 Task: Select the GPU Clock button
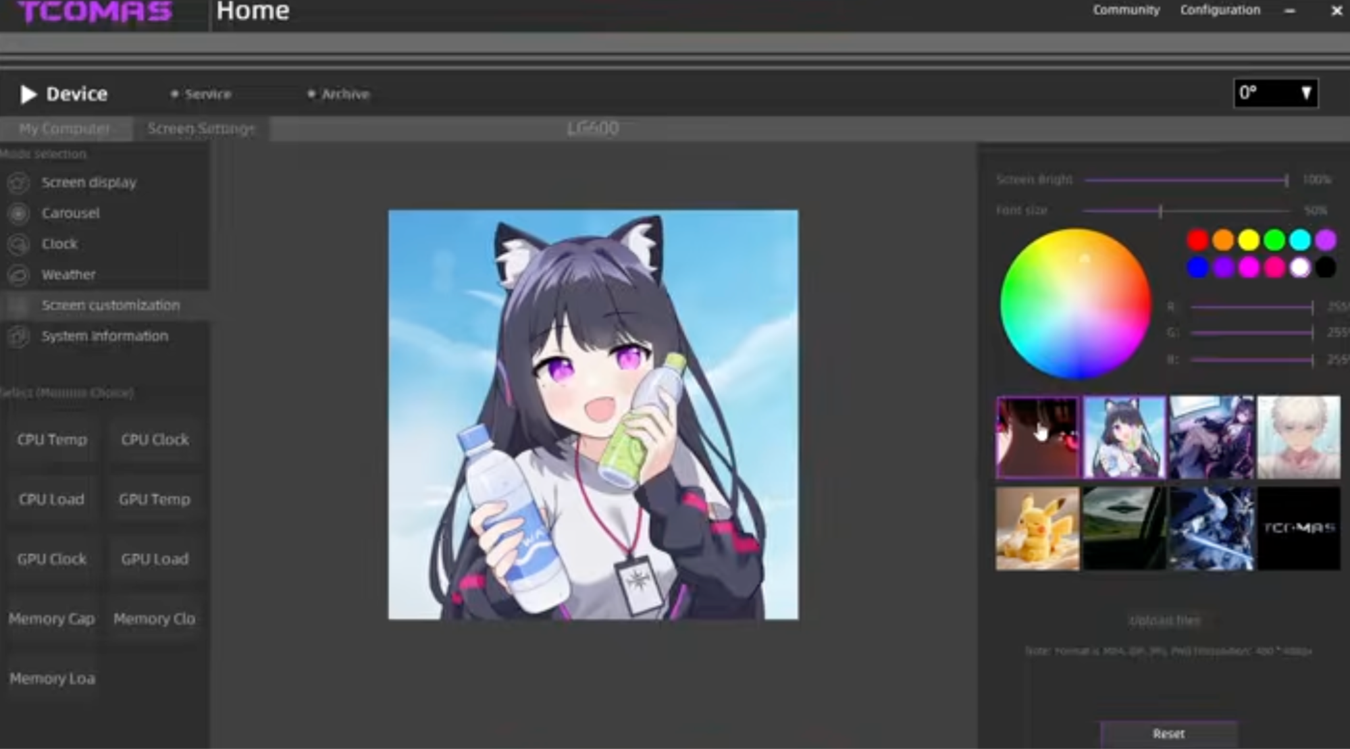pos(52,559)
